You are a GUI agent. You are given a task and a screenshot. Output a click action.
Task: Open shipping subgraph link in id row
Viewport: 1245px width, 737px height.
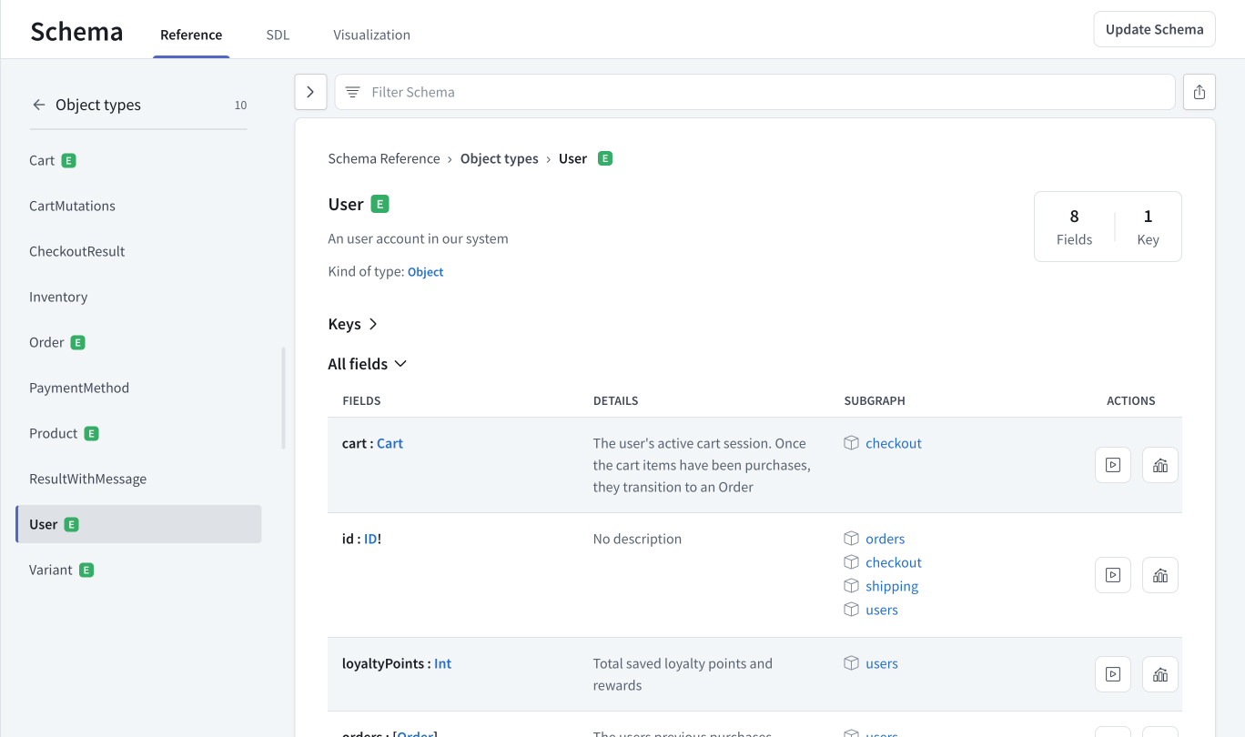click(892, 586)
